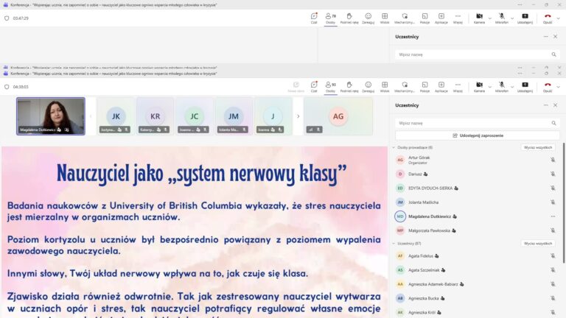
Task: Open more options for Magdalena Dutkiewicz
Action: click(553, 216)
